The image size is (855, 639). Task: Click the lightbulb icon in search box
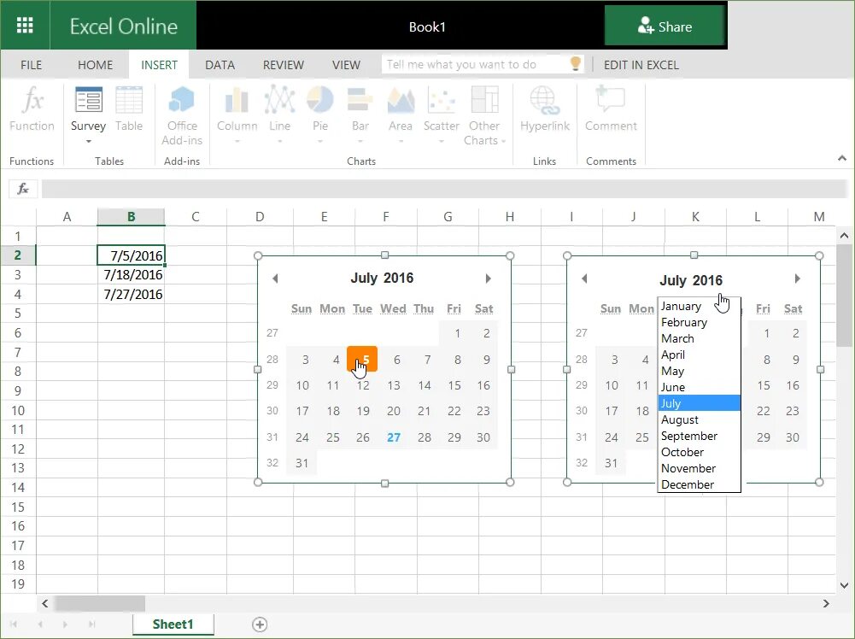(576, 64)
